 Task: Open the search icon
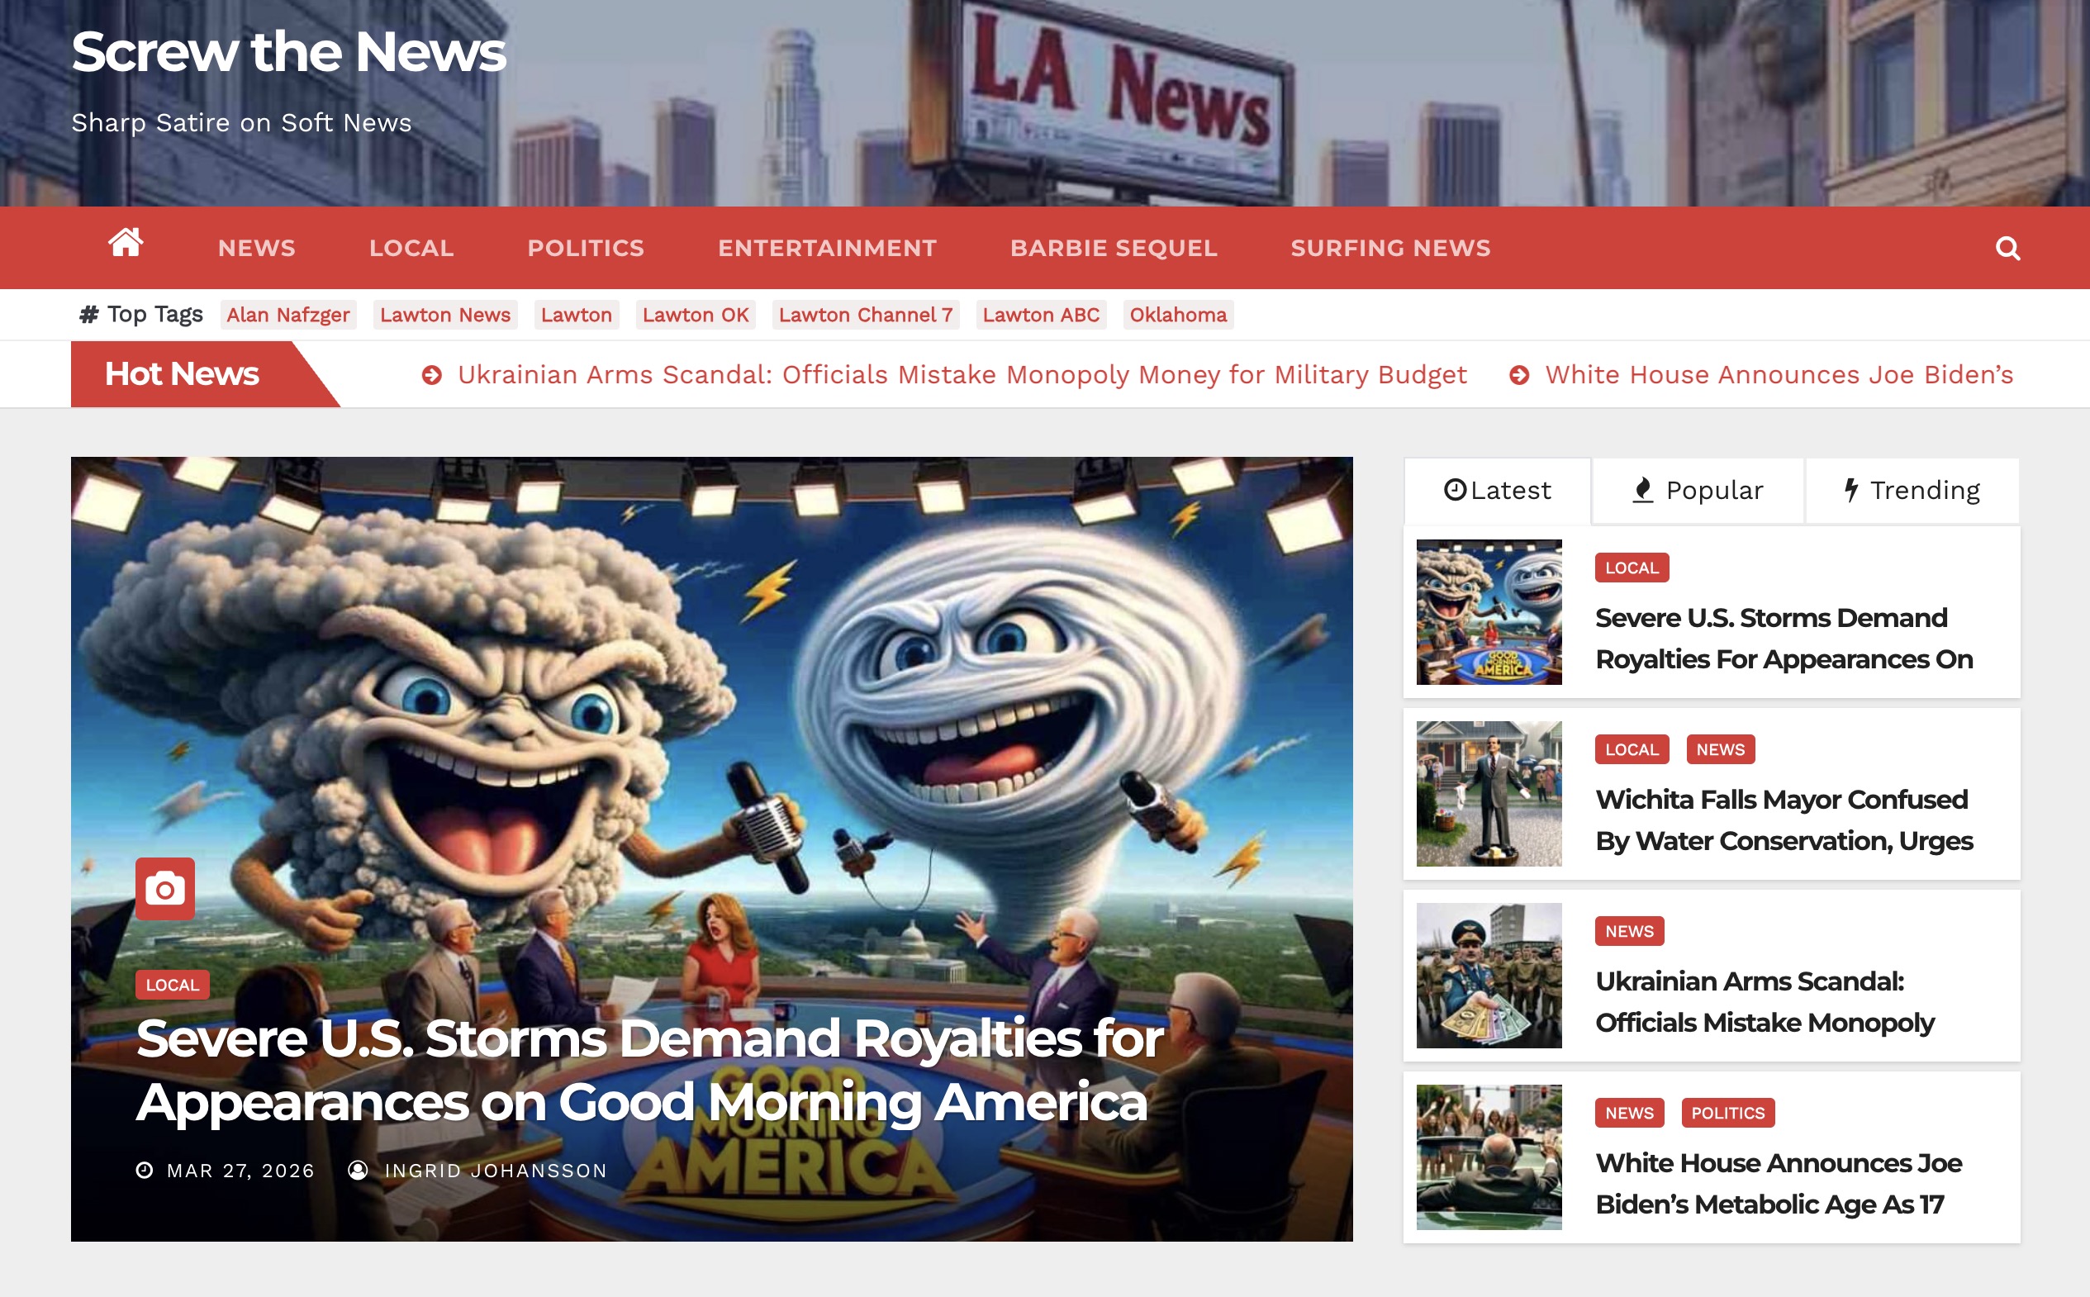tap(2008, 249)
